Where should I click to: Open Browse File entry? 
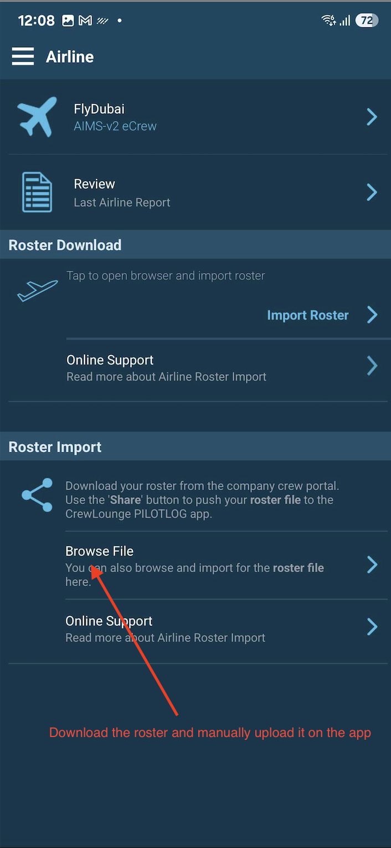(x=227, y=566)
